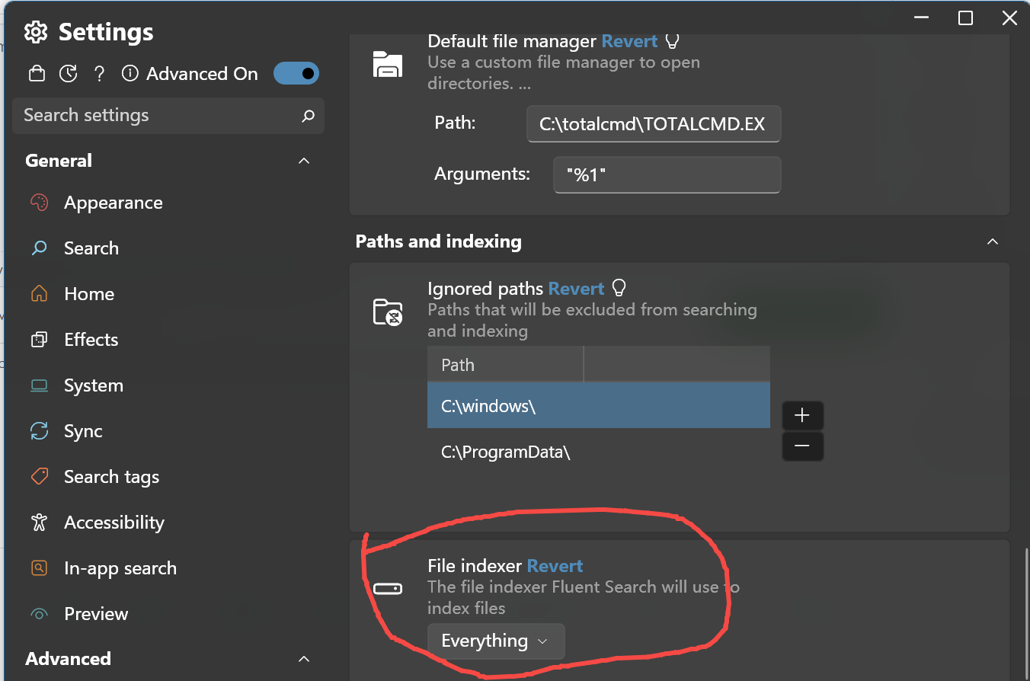
Task: Open Effects settings via its sidebar icon
Action: [39, 339]
